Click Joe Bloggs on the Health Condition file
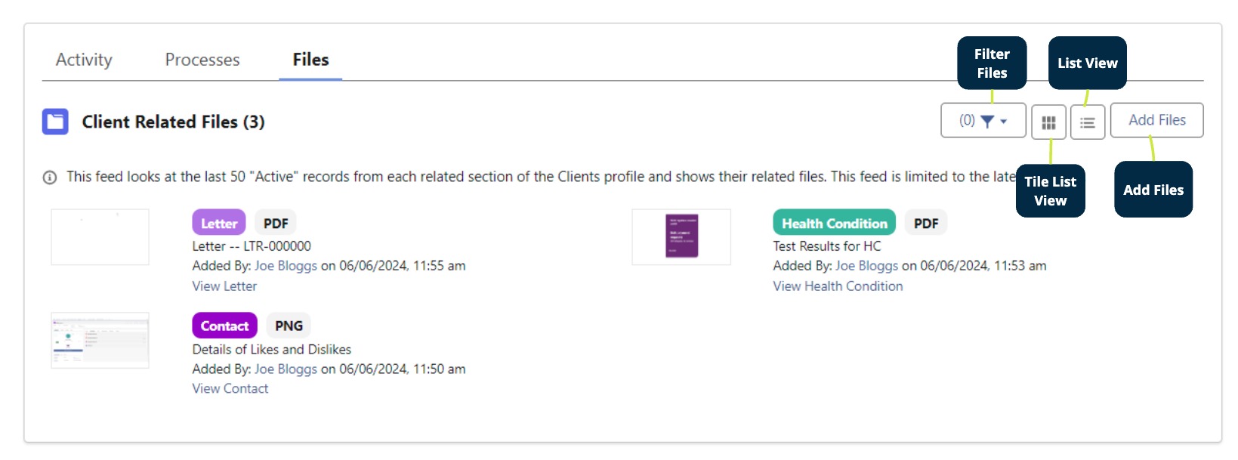The image size is (1238, 460). click(866, 266)
